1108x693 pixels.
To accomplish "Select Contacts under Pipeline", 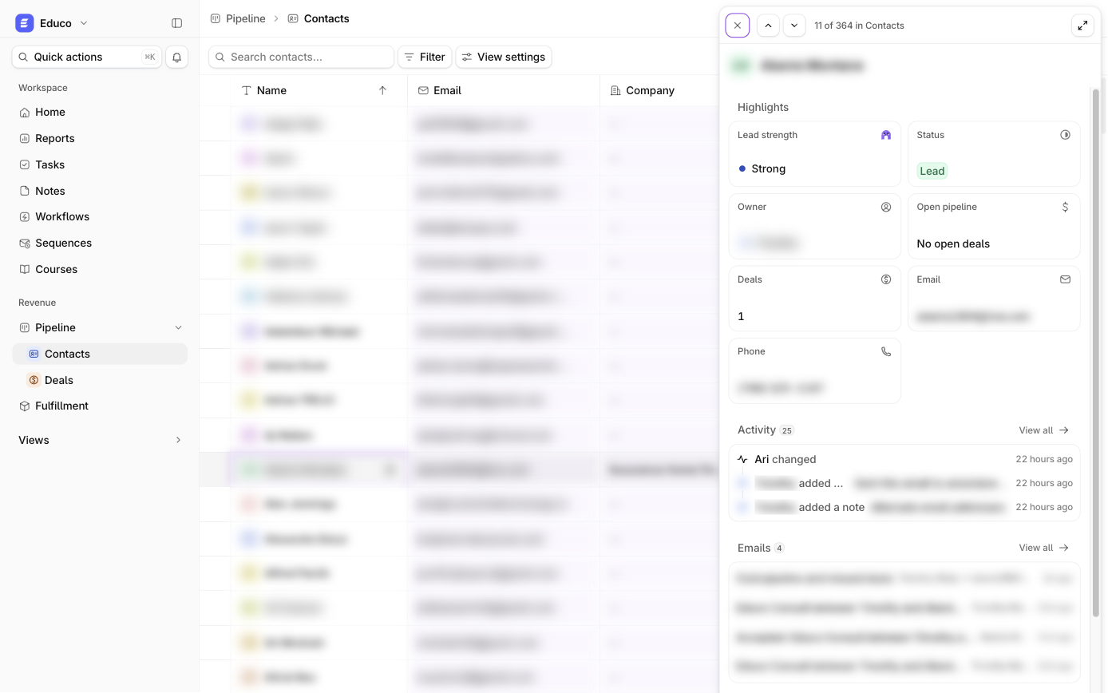I will pos(100,354).
